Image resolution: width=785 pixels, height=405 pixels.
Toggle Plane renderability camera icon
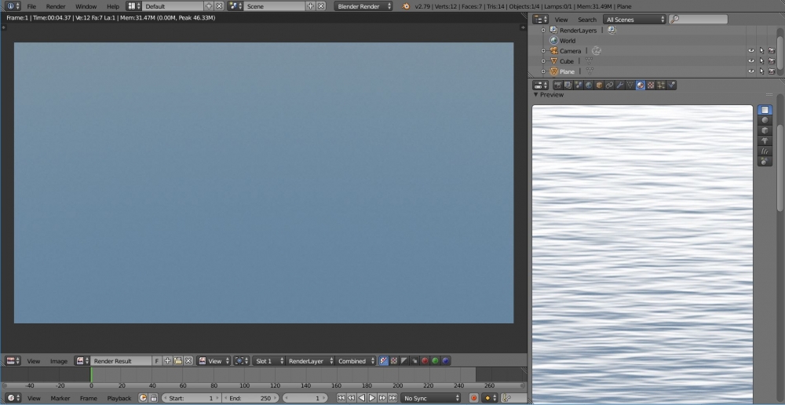coord(772,71)
